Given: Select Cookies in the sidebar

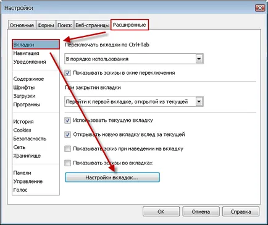Looking at the screenshot, I should coord(22,130).
